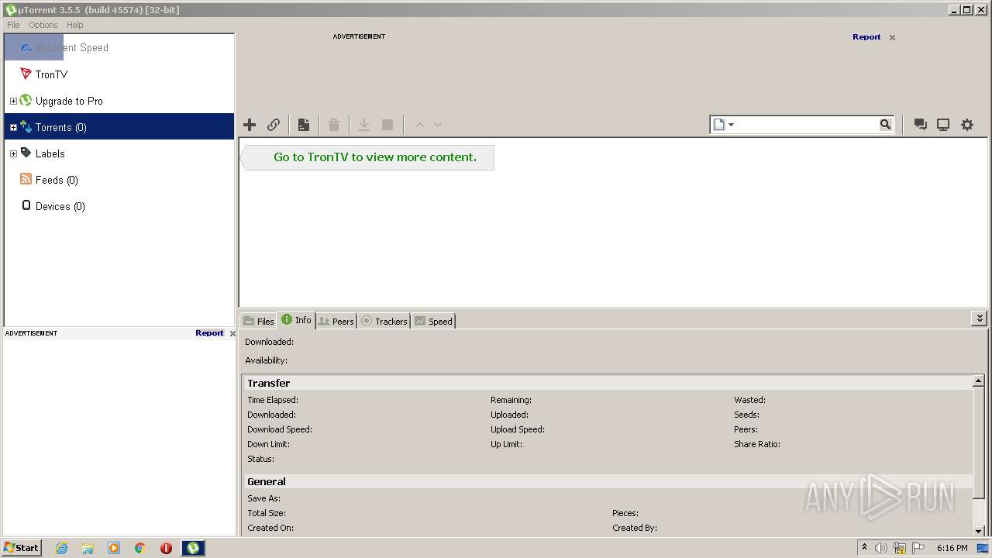Click the 6:16 PM clock

[952, 548]
